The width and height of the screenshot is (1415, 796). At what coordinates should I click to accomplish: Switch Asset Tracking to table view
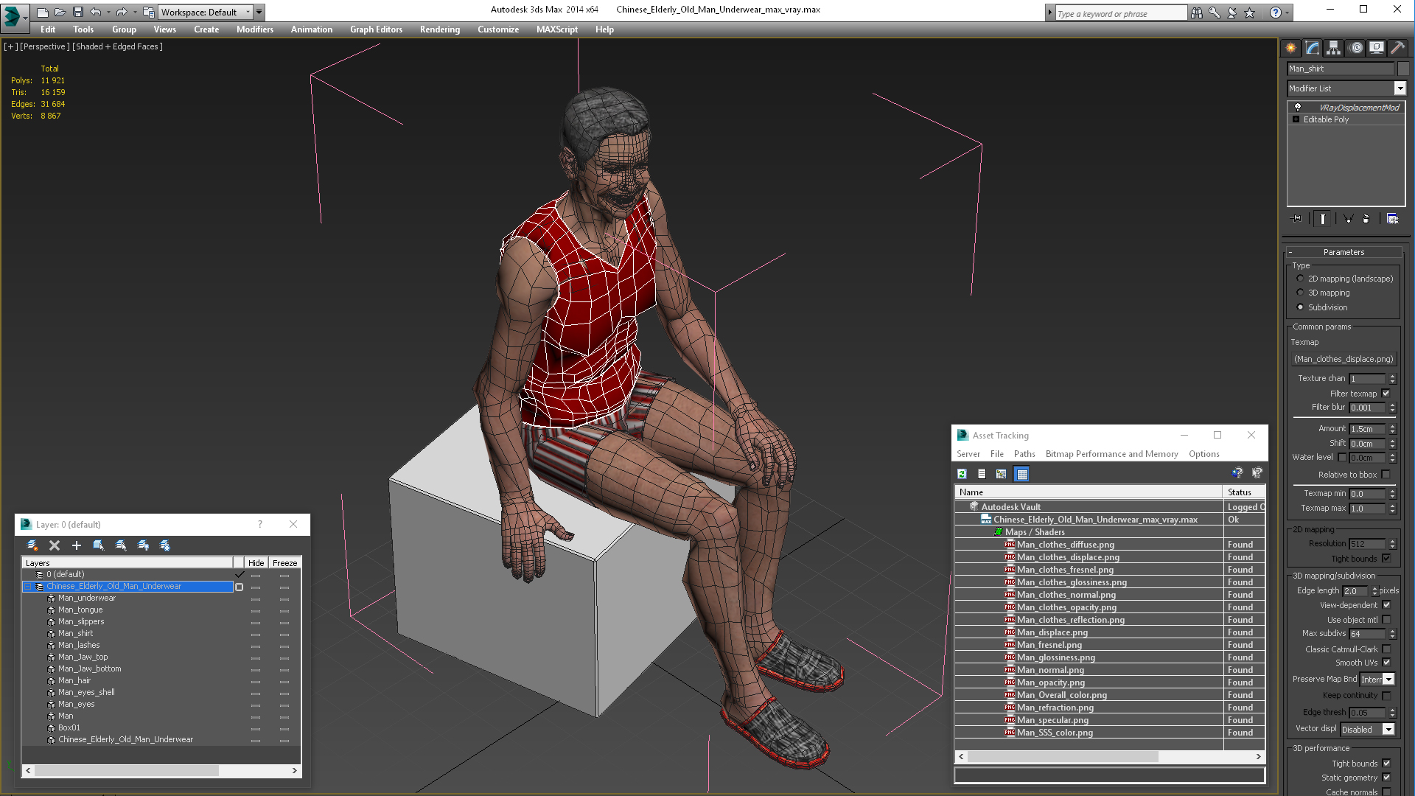click(x=1021, y=474)
